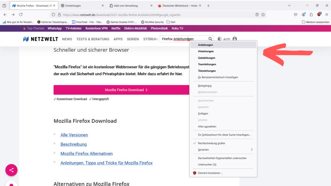This screenshot has width=331, height=186.
Task: Choose Untersuchen (Q) entry
Action: (x=223, y=165)
